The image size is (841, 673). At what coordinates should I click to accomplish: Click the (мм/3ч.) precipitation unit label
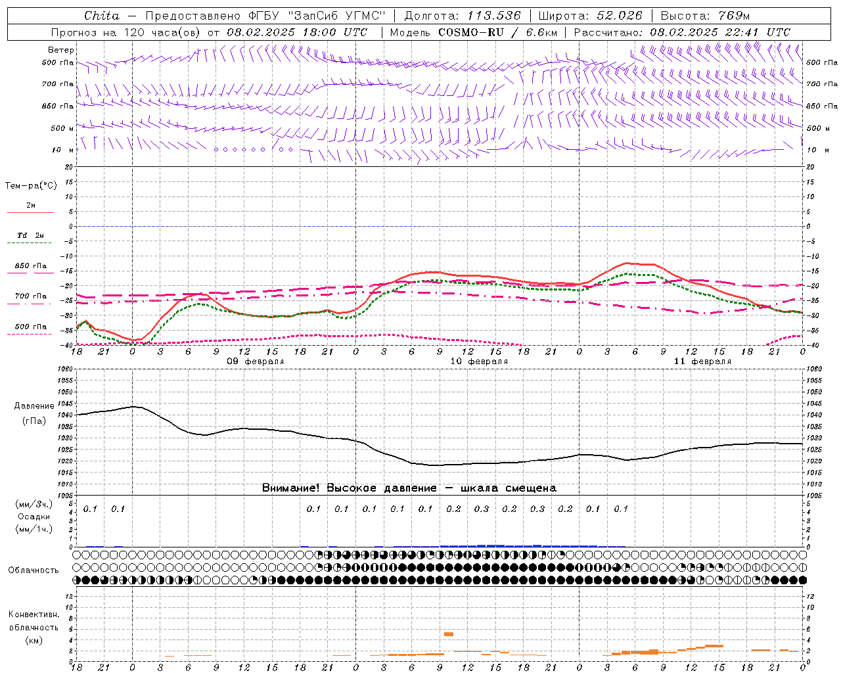34,504
